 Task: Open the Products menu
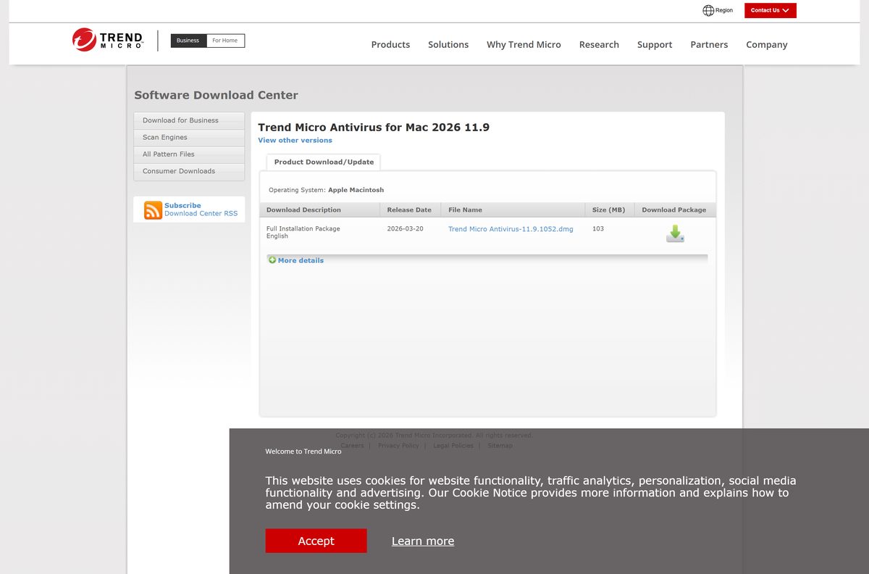[390, 44]
